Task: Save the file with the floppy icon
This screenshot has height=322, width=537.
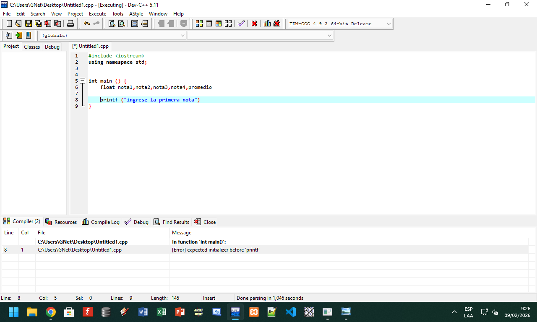Action: [29, 23]
